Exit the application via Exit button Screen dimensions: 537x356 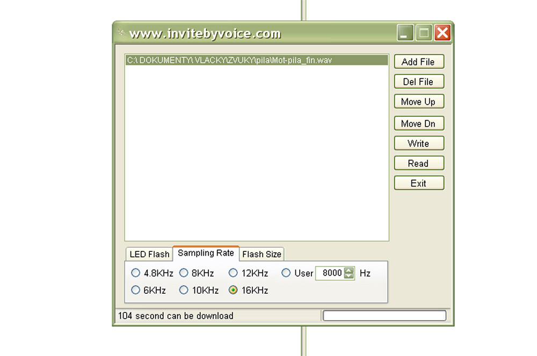418,183
